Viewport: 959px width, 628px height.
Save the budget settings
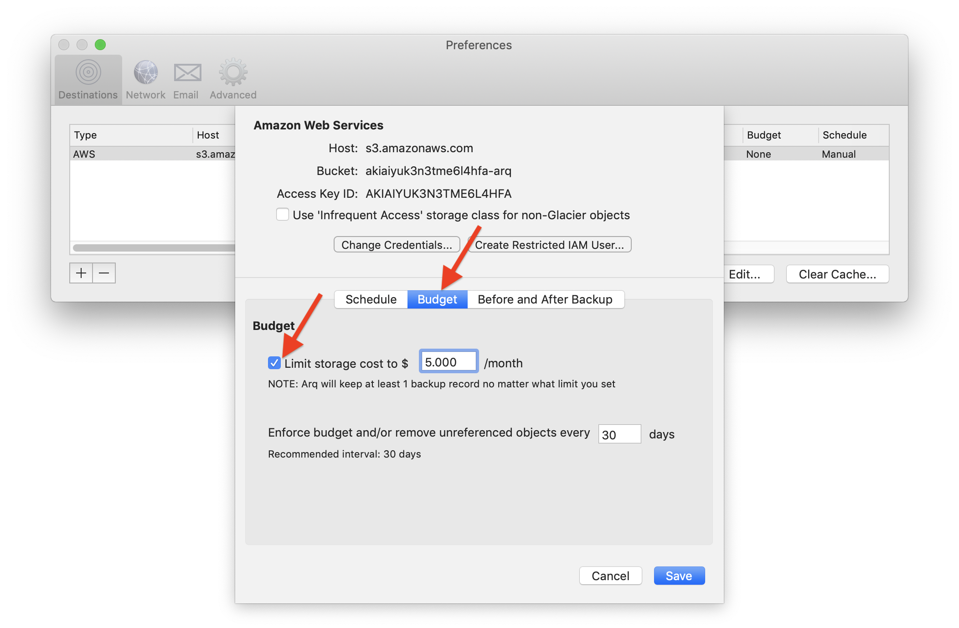[x=679, y=576]
